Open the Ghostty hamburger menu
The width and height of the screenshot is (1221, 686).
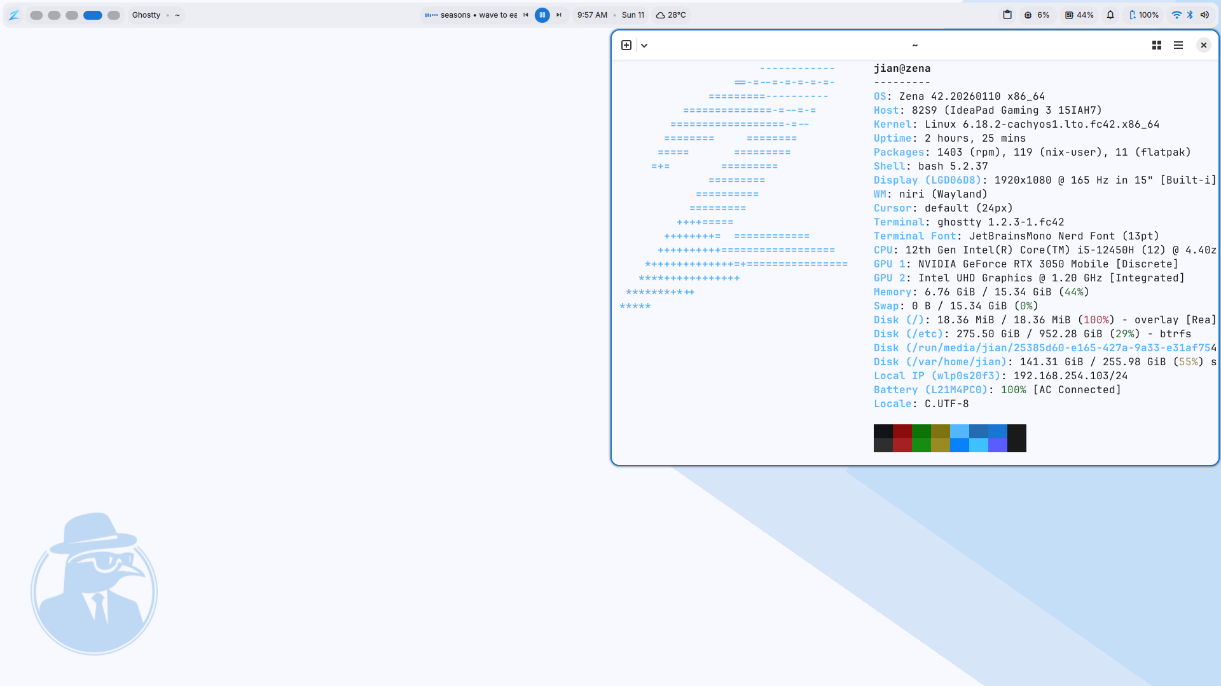click(1178, 45)
